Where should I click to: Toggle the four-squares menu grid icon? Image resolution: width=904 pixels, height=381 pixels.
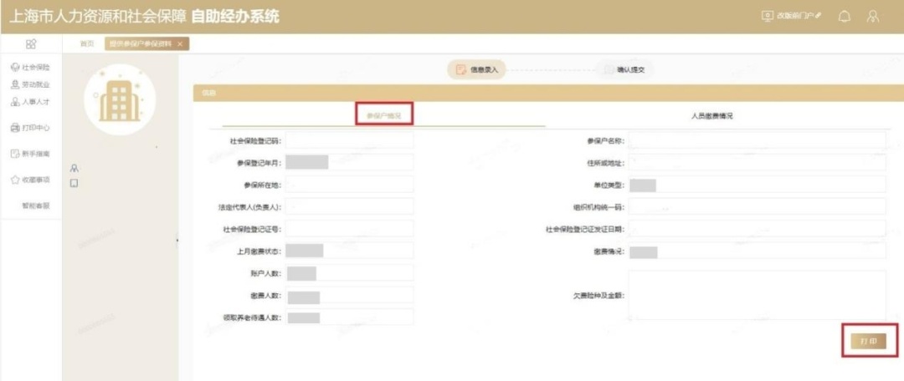click(31, 43)
